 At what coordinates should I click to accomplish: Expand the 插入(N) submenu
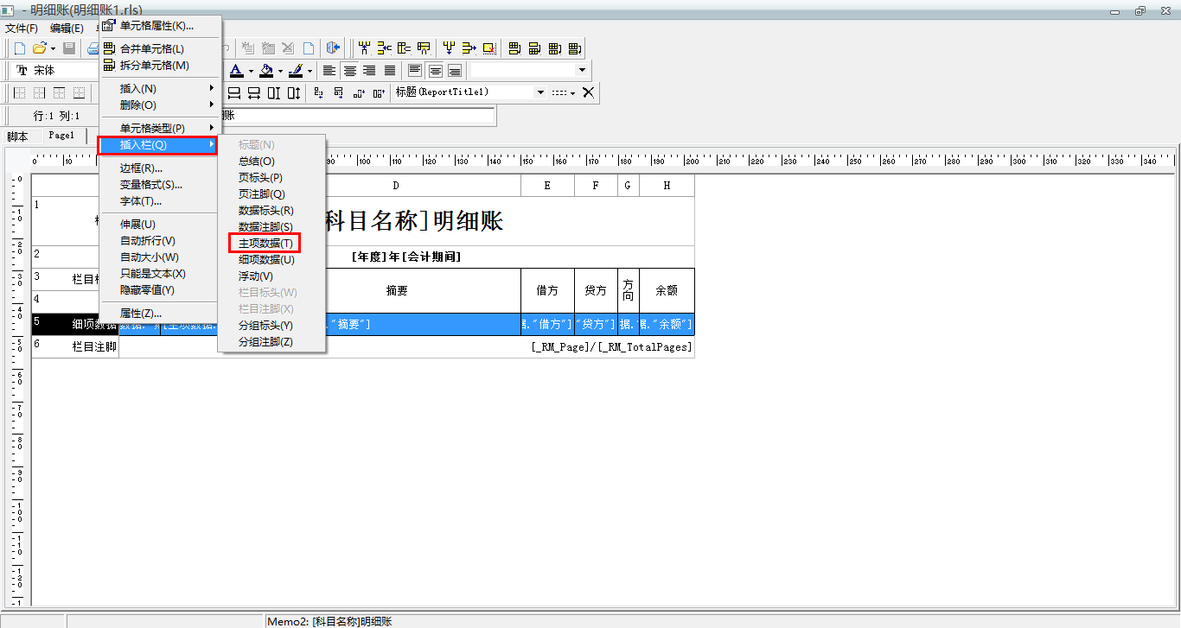pos(160,89)
